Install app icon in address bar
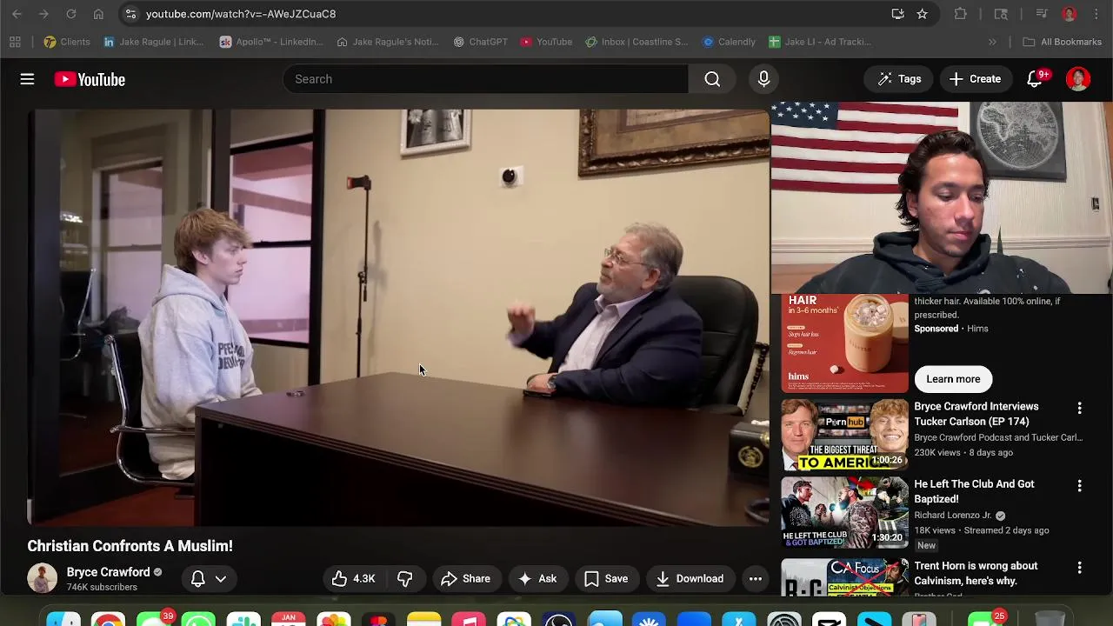Viewport: 1113px width, 626px height. coord(897,14)
